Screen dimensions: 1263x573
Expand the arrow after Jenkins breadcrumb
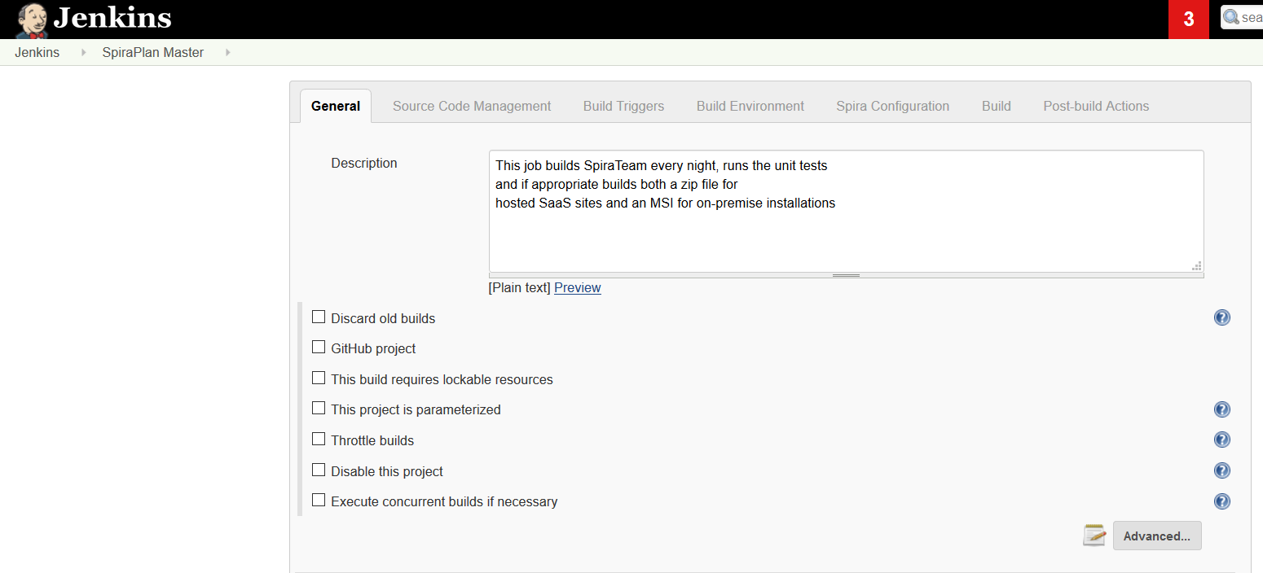(x=83, y=52)
